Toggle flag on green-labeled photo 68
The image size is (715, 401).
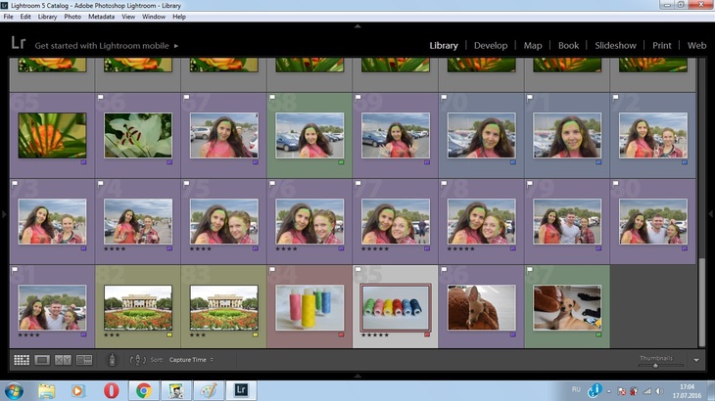pos(272,98)
